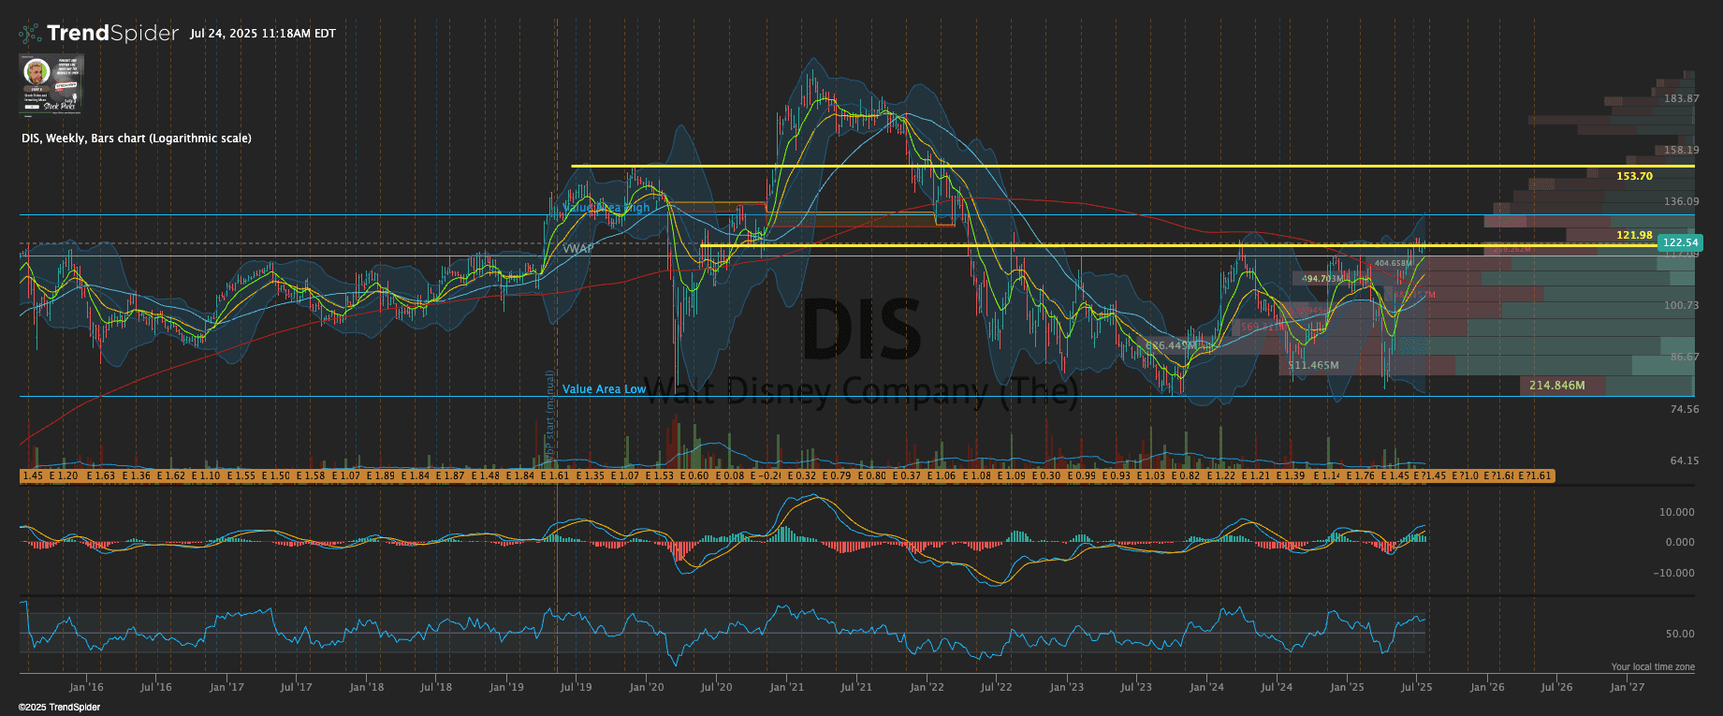This screenshot has height=716, width=1723.
Task: Click the Jul 24, 2025 11:18AM EDT timestamp
Action: 262,34
